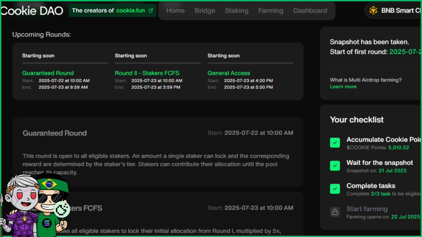Toggle the Accumulate Cookie Points checkbox
This screenshot has height=237, width=422.
[x=335, y=143]
